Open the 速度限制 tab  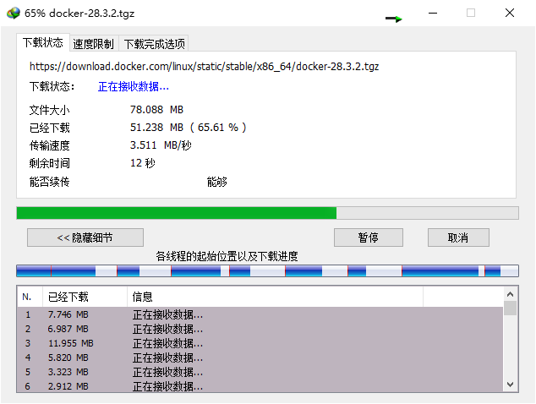pyautogui.click(x=93, y=44)
